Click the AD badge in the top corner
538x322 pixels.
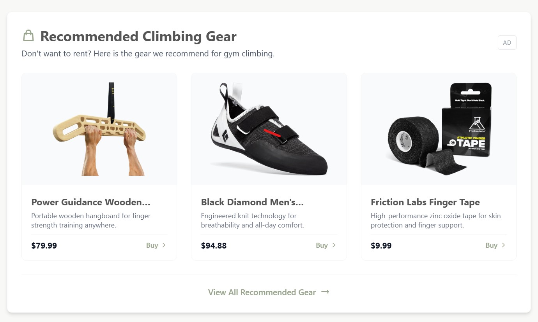[x=507, y=42]
